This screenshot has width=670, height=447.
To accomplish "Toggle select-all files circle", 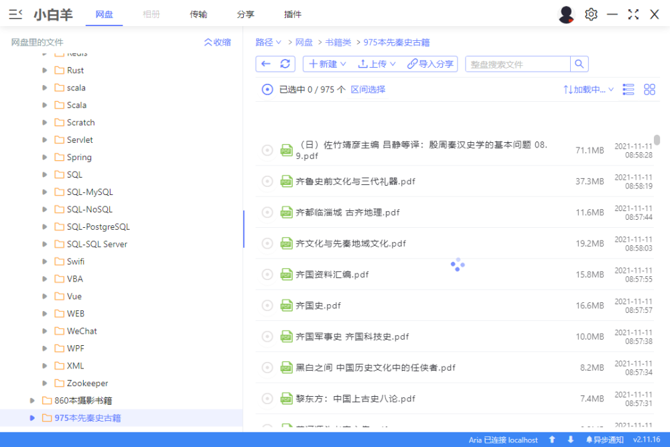I will click(x=267, y=89).
